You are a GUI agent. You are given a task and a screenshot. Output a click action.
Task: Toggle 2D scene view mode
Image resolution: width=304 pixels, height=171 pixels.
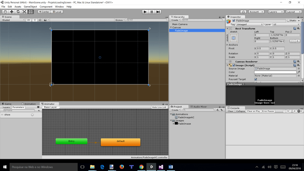click(x=28, y=20)
